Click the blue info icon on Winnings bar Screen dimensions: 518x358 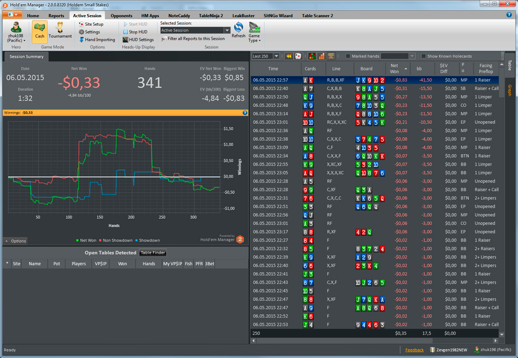(245, 113)
